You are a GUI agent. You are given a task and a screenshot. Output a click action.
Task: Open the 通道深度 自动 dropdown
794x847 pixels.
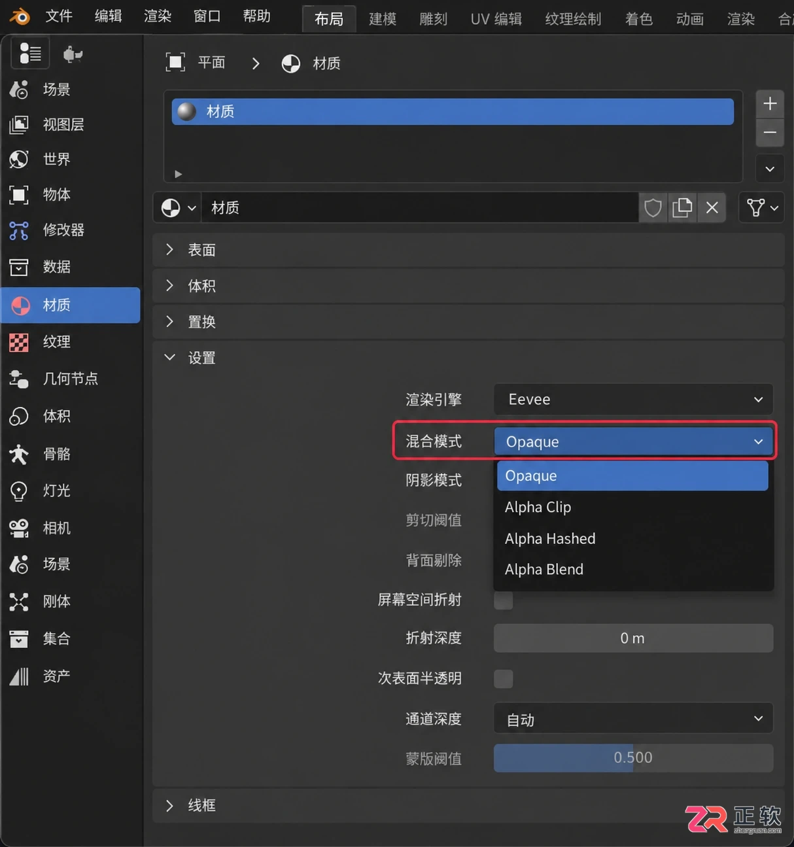[633, 719]
